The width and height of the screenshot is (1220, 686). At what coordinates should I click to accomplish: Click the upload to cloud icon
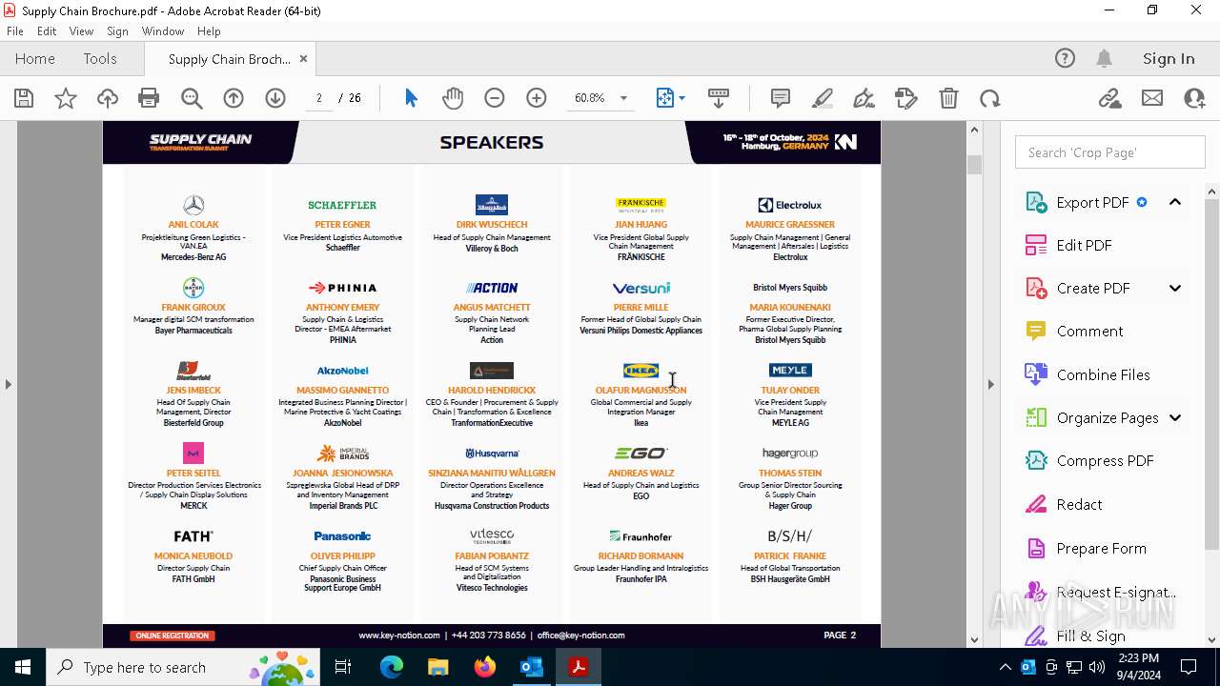pyautogui.click(x=108, y=98)
